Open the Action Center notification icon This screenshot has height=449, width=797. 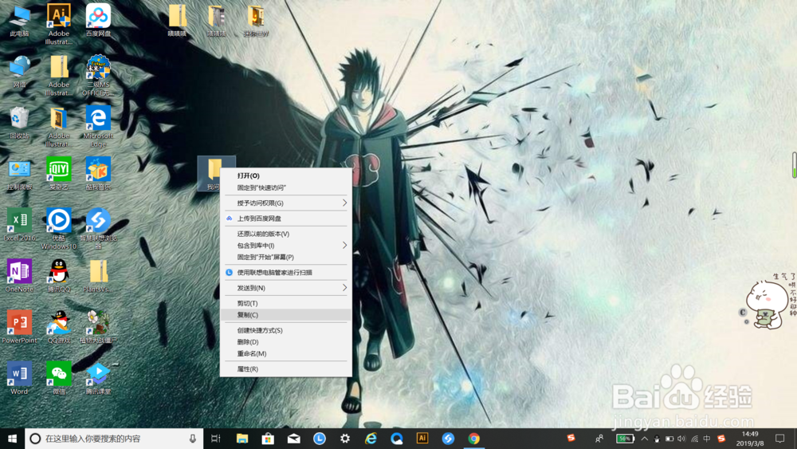pyautogui.click(x=780, y=439)
